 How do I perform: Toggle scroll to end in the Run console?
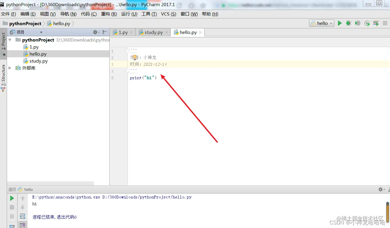pos(23,225)
